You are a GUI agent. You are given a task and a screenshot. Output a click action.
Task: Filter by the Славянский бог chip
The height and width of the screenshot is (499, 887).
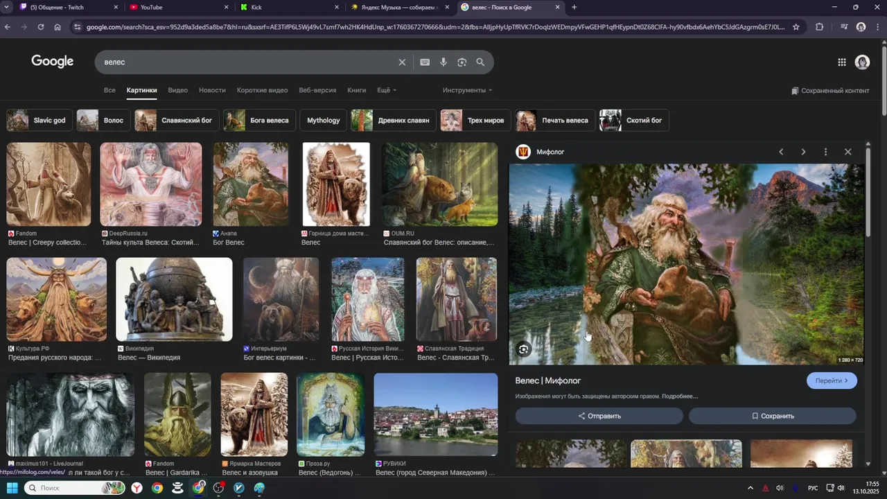point(177,120)
